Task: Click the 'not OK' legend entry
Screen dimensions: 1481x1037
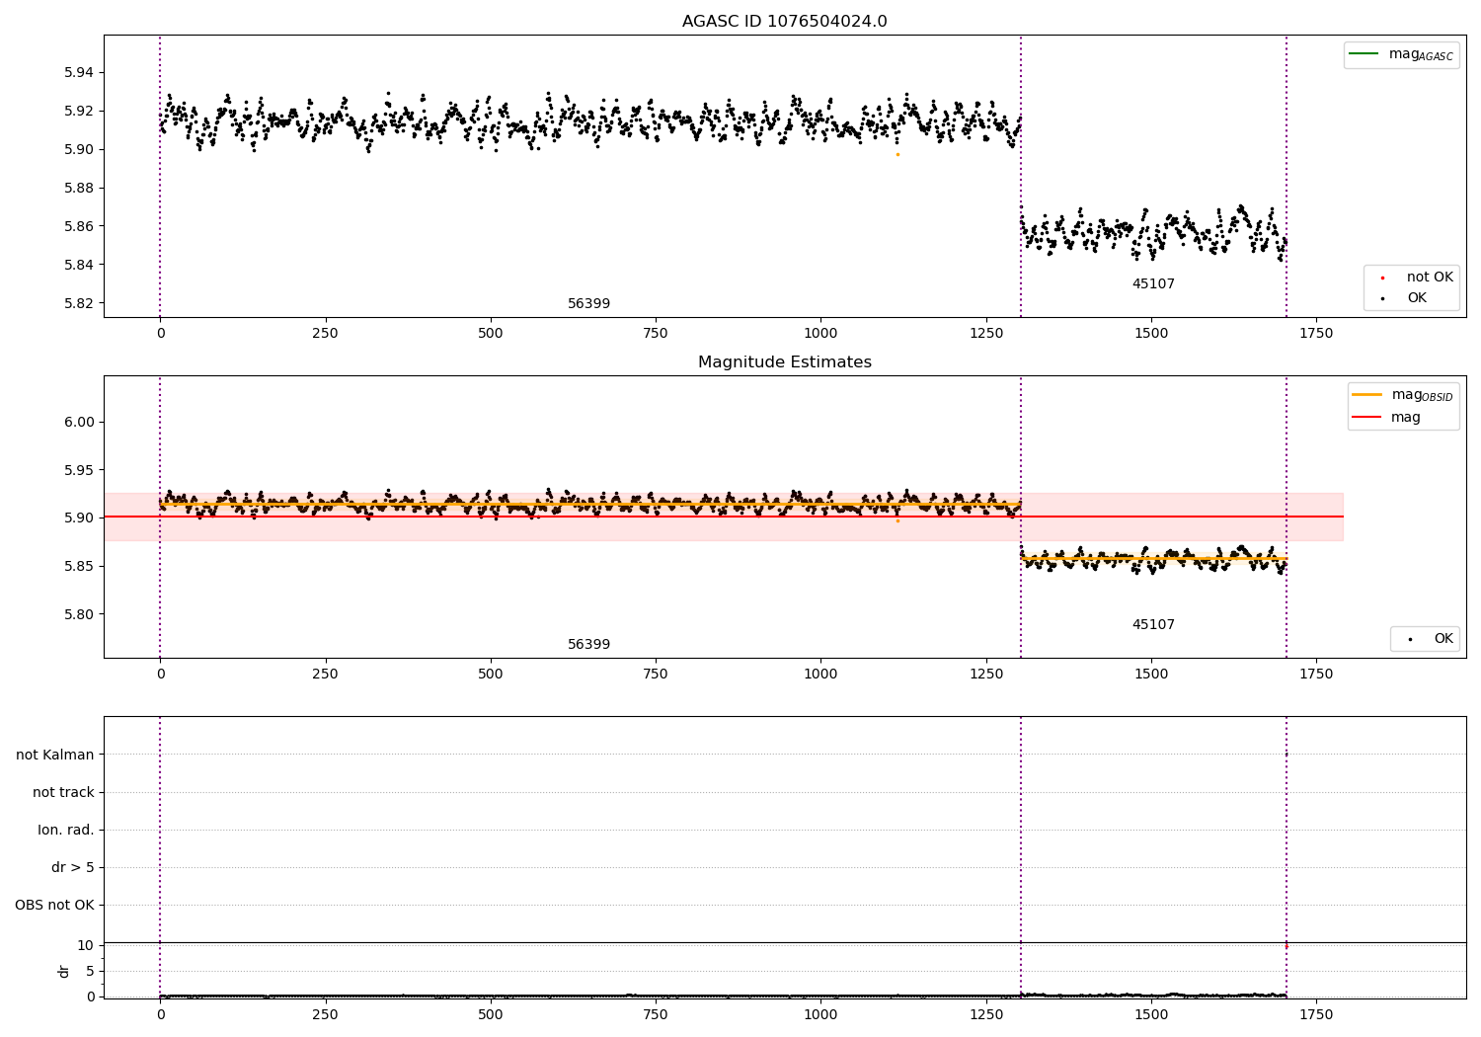Action: 1416,278
